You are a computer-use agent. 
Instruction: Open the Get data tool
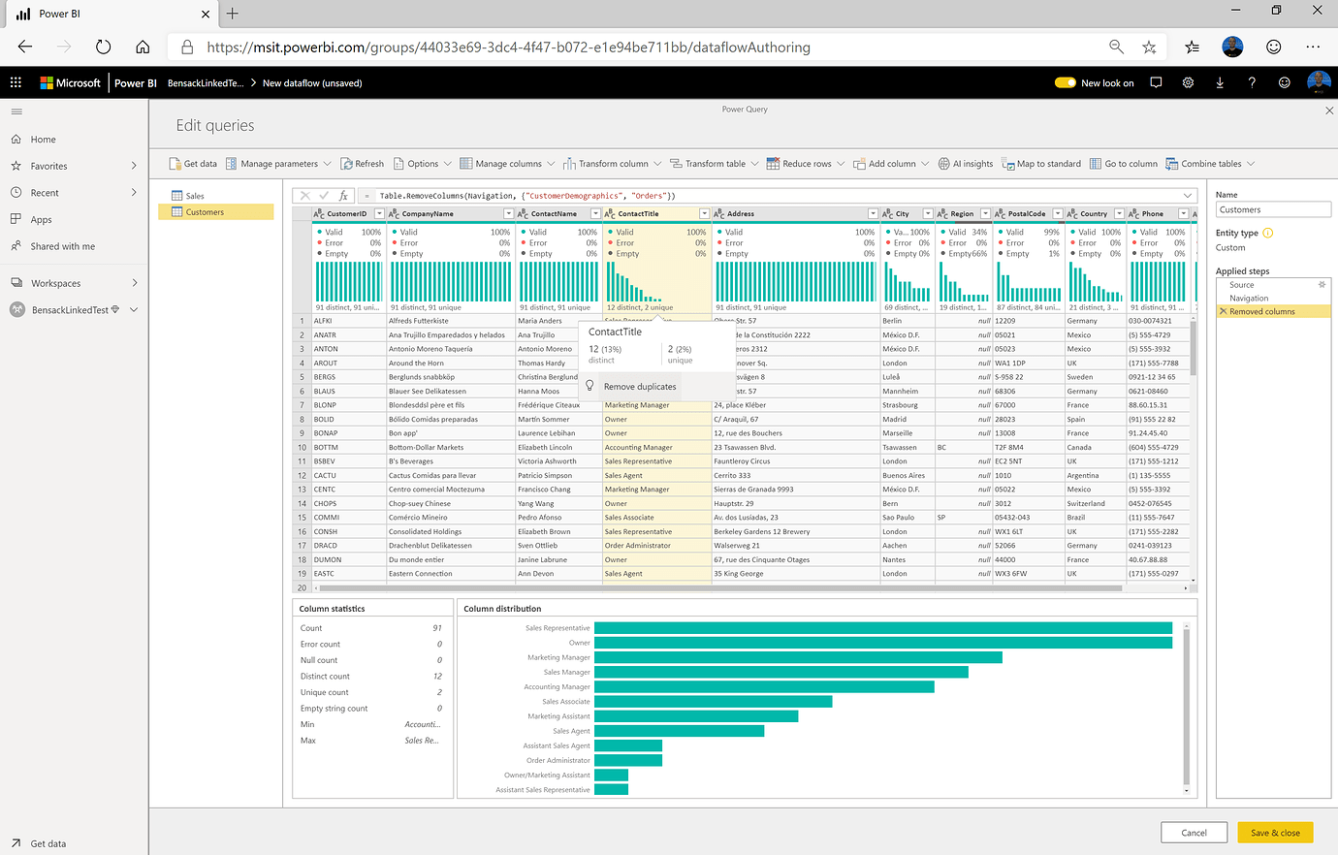[192, 163]
